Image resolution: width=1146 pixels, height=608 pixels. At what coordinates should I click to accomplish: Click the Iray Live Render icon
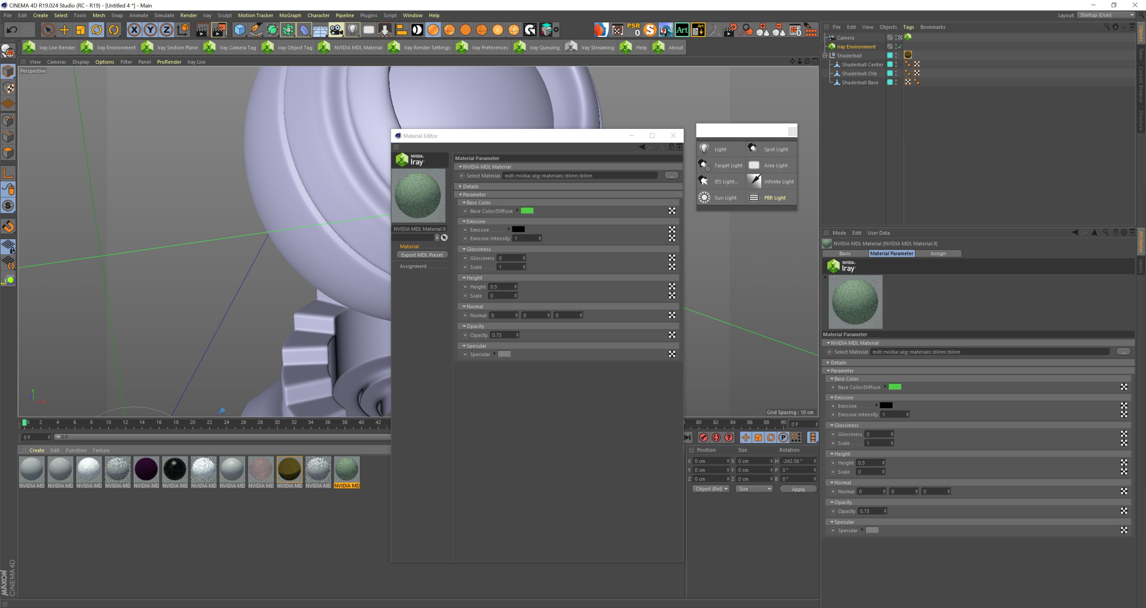[x=29, y=47]
